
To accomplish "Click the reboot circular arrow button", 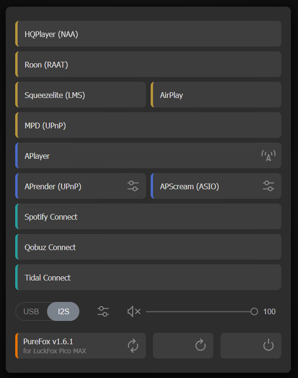I will 201,345.
